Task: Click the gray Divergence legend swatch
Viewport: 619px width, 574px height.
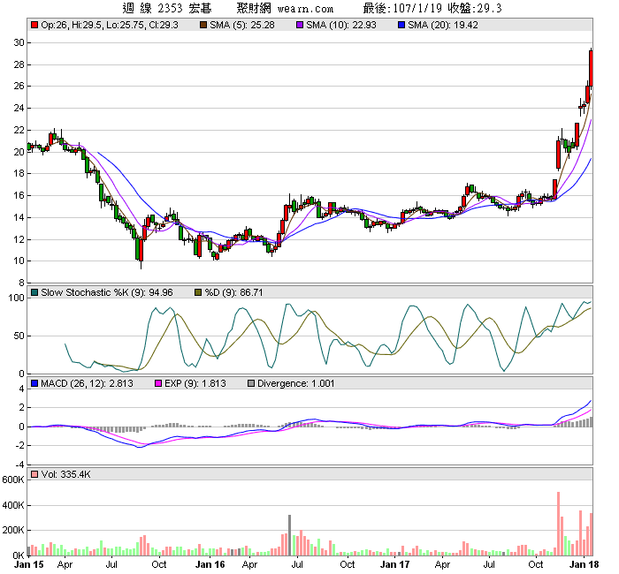Action: (251, 383)
